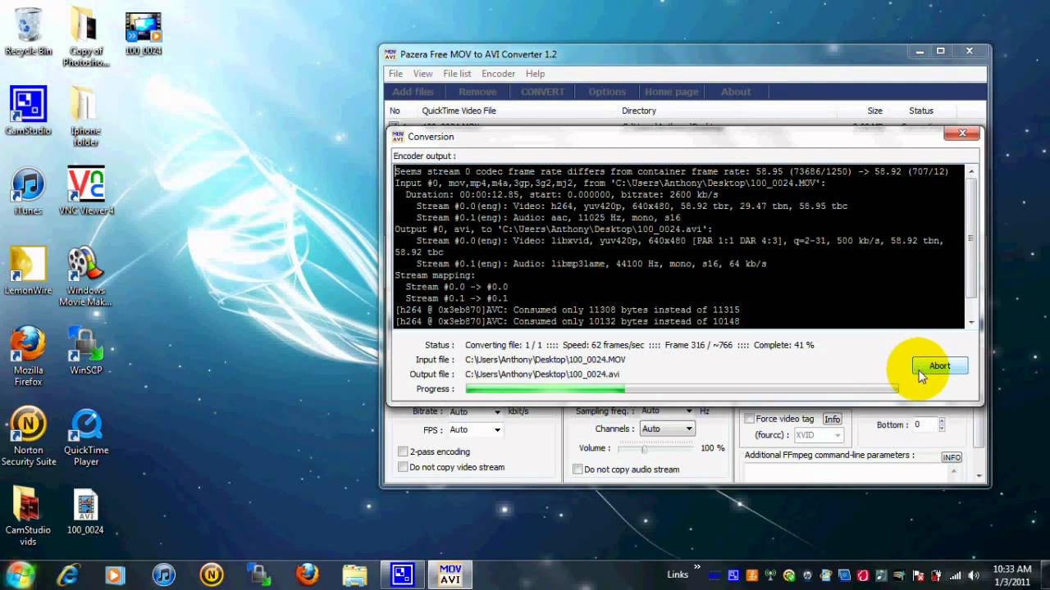This screenshot has height=590, width=1050.
Task: Click the QuickTime Video File column header
Action: click(459, 111)
